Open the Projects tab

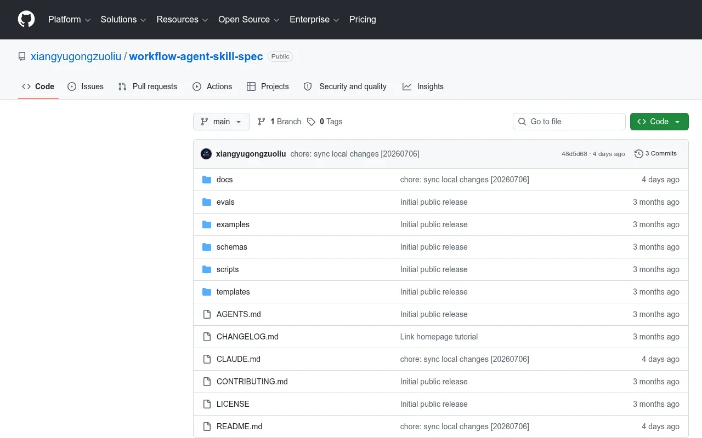(268, 87)
